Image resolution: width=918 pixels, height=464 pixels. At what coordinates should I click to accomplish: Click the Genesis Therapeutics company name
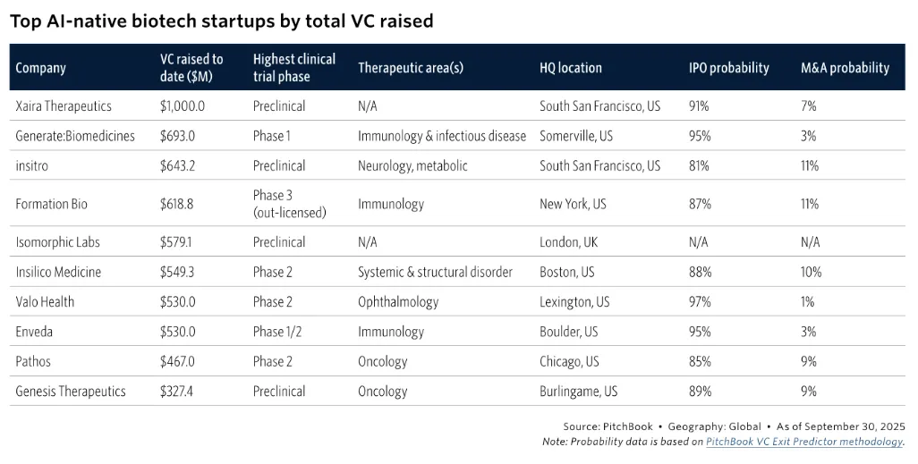[x=71, y=392]
